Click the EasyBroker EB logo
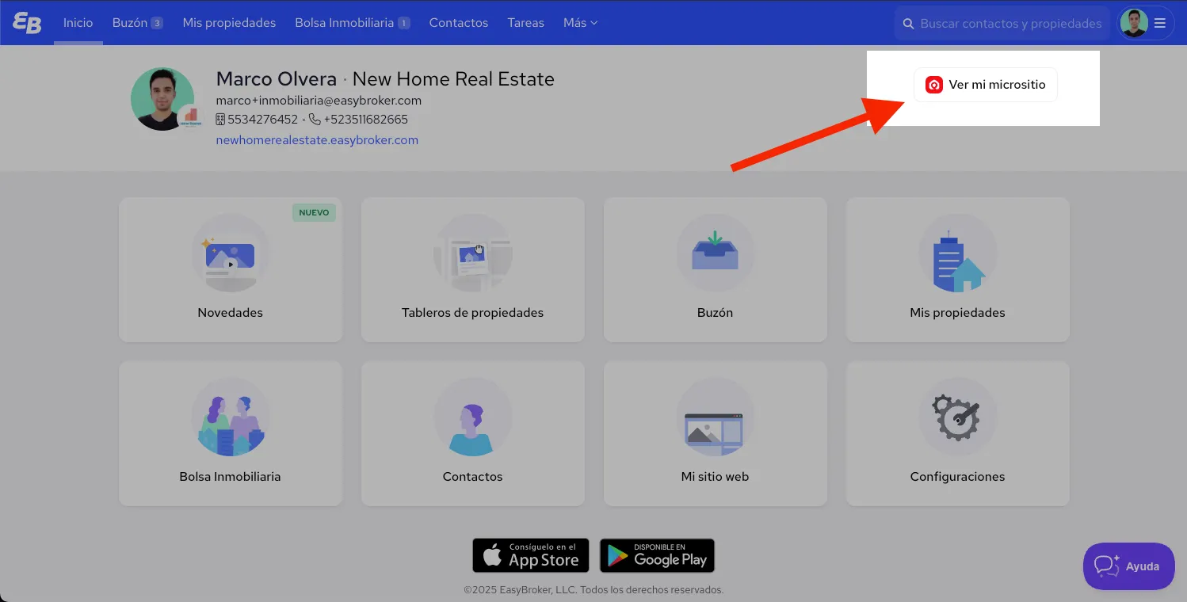 [27, 23]
